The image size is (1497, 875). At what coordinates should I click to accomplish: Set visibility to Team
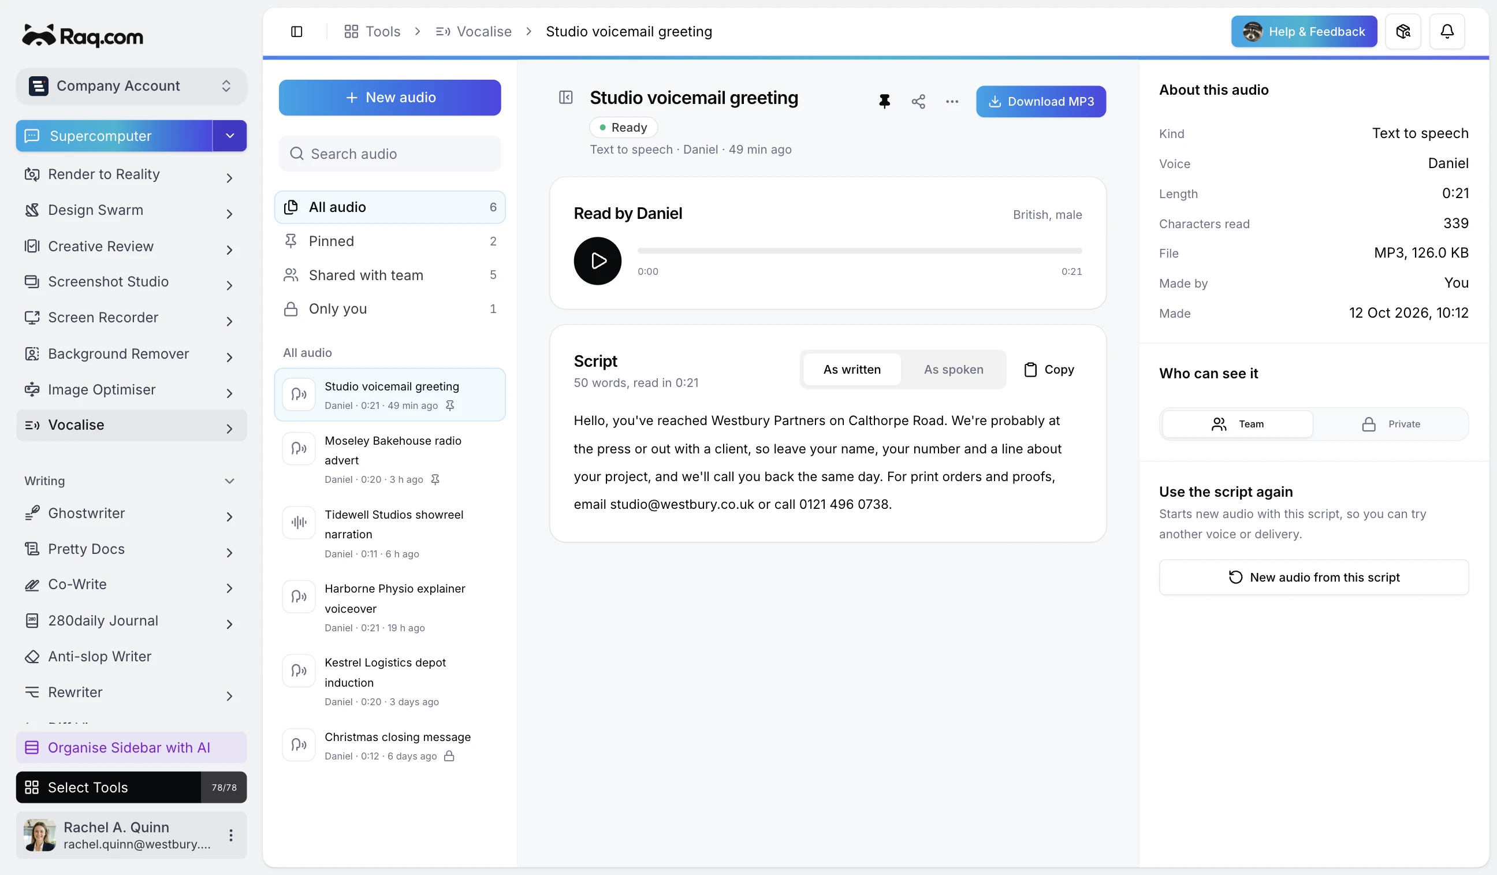coord(1238,424)
